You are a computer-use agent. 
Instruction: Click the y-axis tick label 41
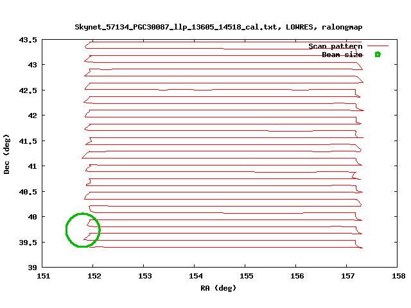[x=33, y=166]
